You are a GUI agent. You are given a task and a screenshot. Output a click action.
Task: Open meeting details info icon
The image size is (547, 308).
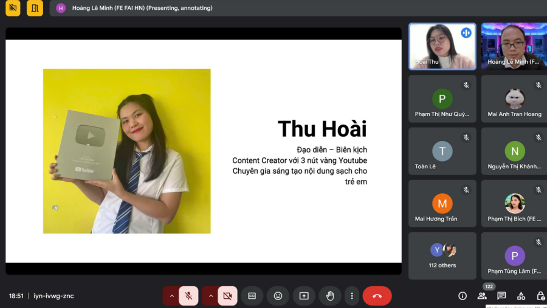[463, 296]
